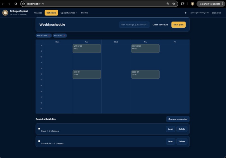Click the Wed column header

[116, 42]
